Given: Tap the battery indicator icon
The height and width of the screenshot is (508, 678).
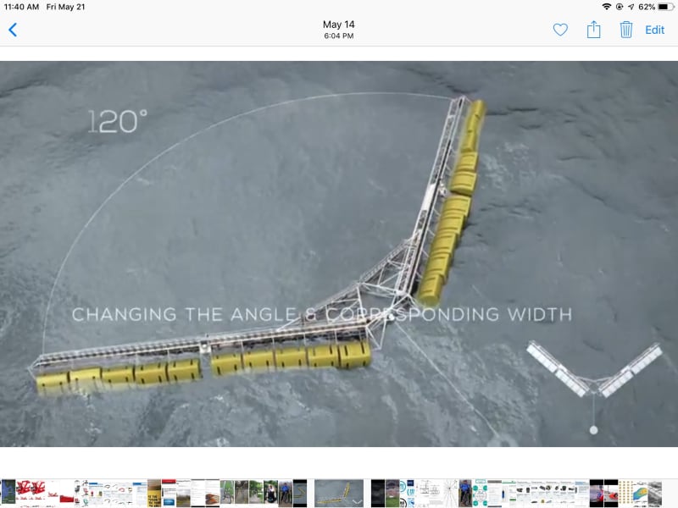Looking at the screenshot, I should (664, 7).
